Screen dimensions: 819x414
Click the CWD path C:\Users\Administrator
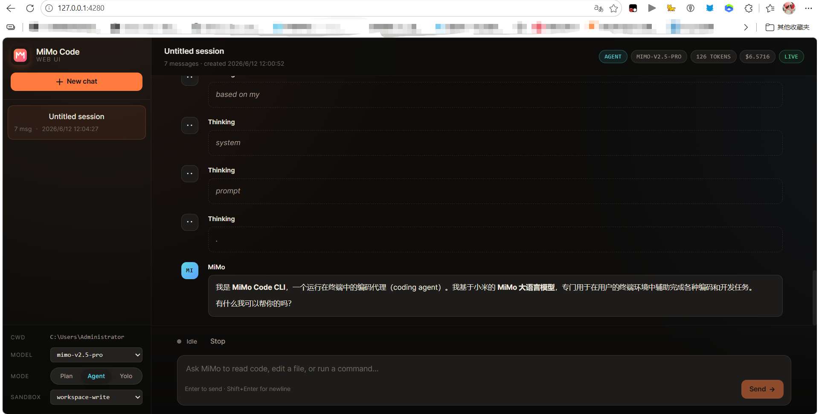pos(87,337)
